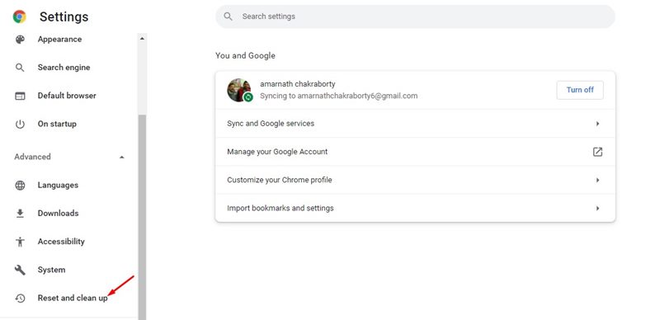Viewport: 660px width, 320px height.
Task: Collapse the Advanced section arrow
Action: point(121,157)
